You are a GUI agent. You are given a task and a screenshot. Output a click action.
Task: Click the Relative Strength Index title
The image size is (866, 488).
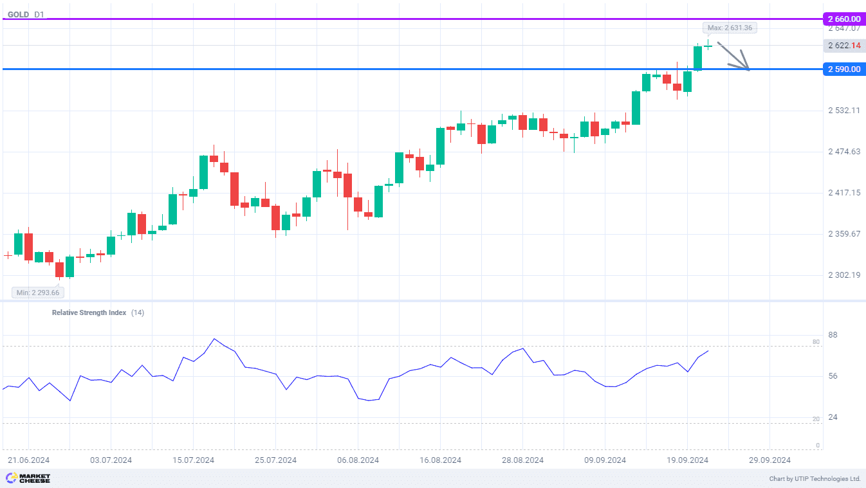point(89,312)
